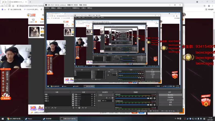Move source up in Sources panel
215x121 pixels.
pyautogui.click(x=83, y=108)
